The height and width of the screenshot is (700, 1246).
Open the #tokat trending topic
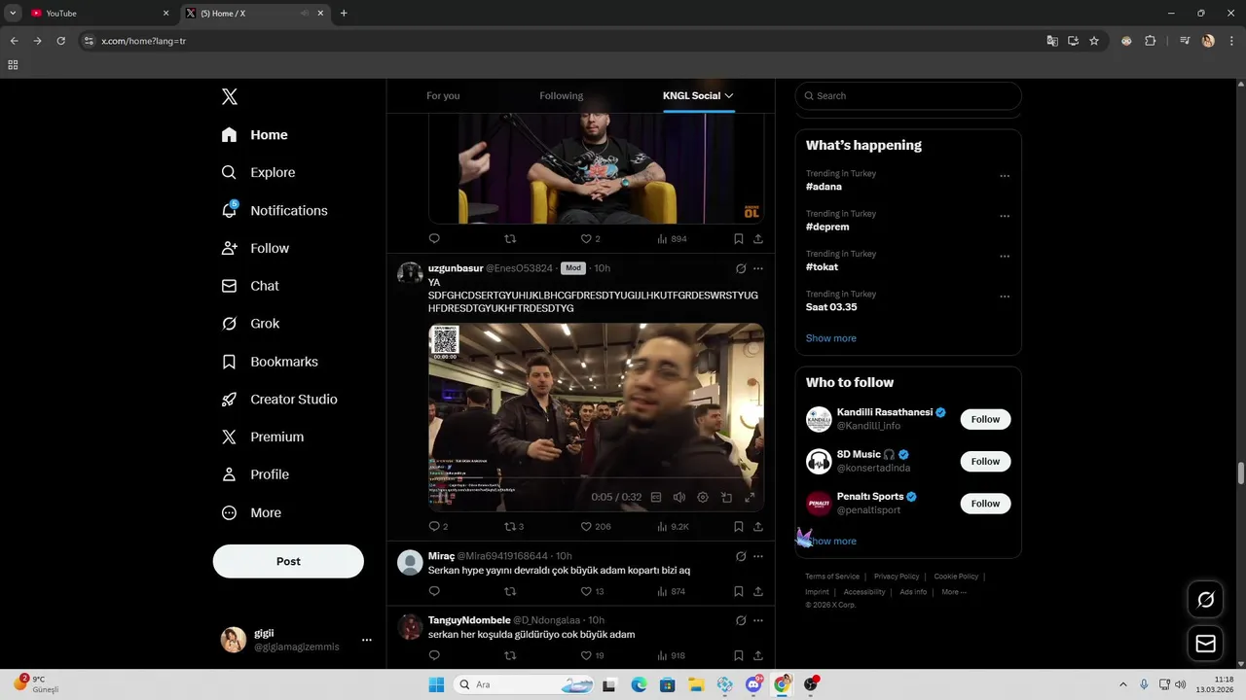coord(823,266)
